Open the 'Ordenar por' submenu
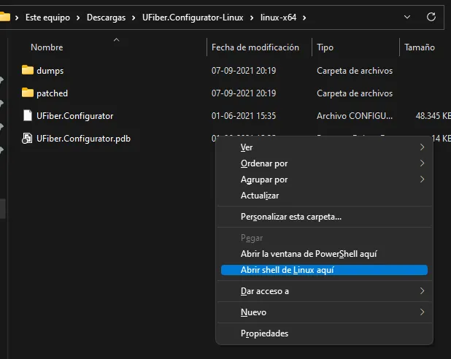Screen dimensions: 451x359 pos(324,163)
